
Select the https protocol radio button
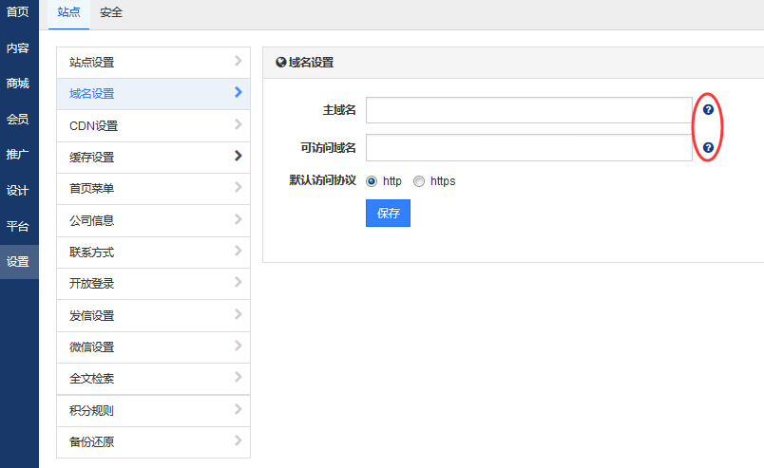tap(418, 181)
